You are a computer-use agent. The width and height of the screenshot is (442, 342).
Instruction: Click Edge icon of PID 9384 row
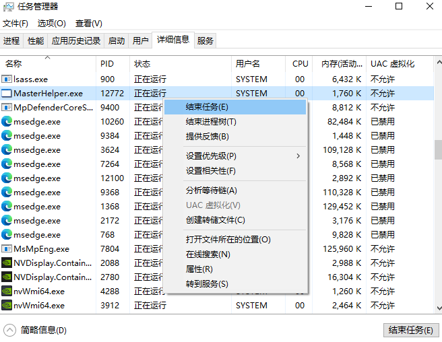click(7, 135)
